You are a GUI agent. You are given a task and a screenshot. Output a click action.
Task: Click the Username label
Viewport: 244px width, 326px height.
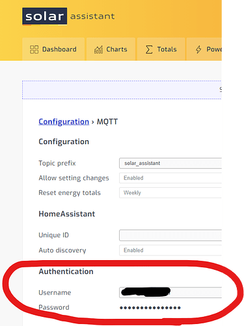[55, 293]
